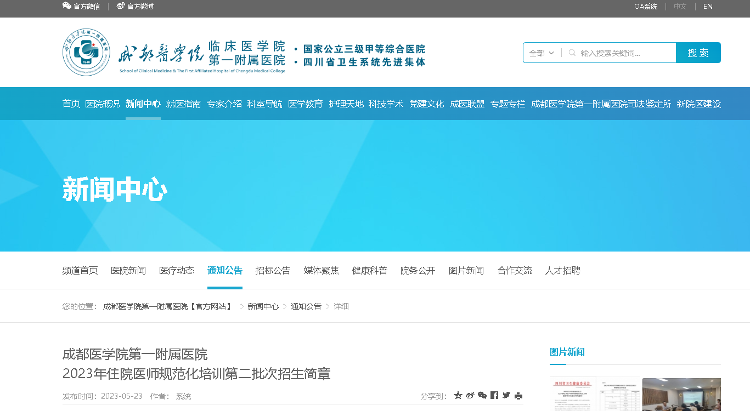Click the 搜索 search button

[x=698, y=53]
